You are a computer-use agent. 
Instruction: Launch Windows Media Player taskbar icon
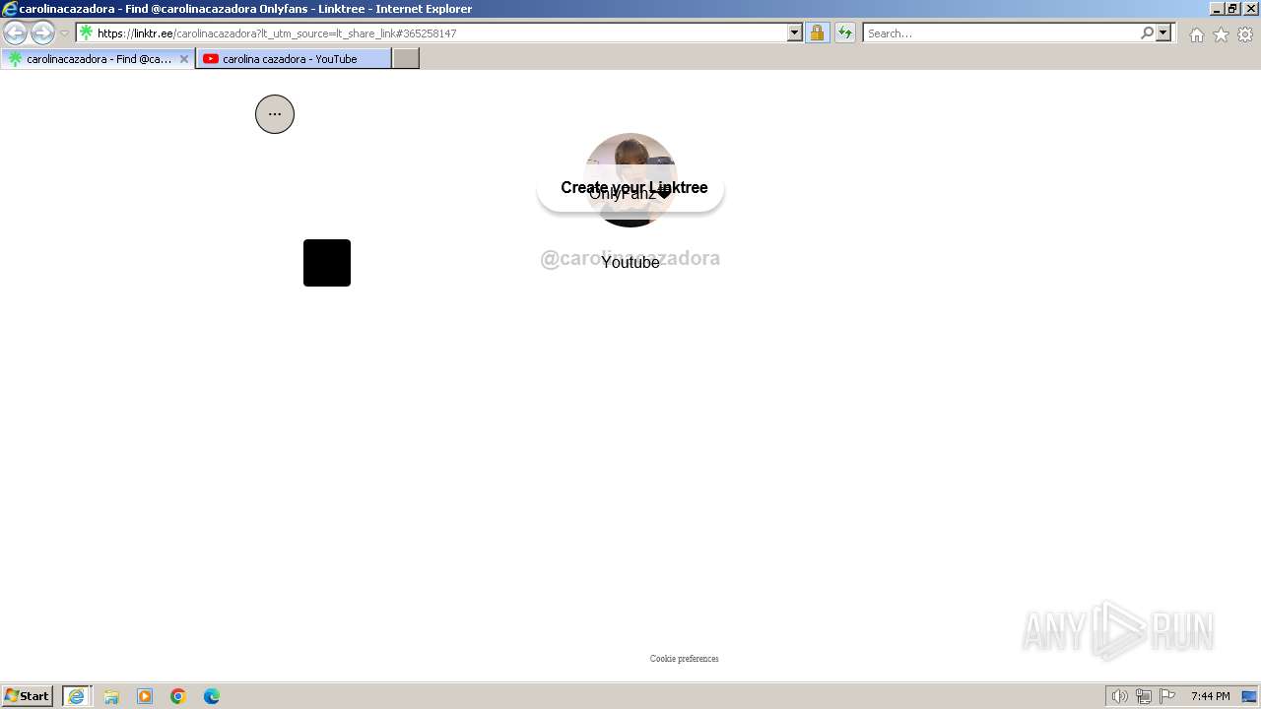145,696
